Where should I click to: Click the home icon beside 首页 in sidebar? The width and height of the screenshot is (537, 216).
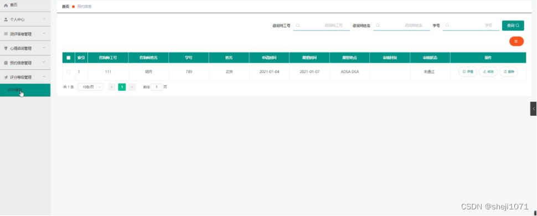point(6,5)
